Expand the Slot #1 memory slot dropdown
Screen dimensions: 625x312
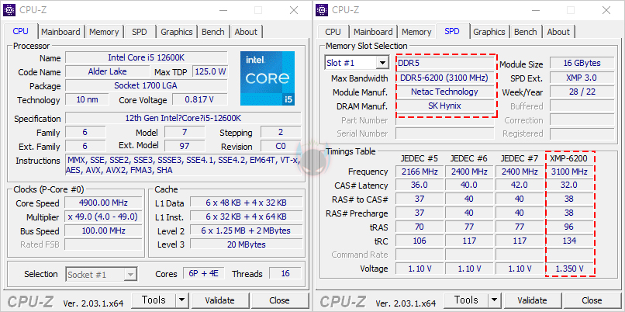click(382, 63)
